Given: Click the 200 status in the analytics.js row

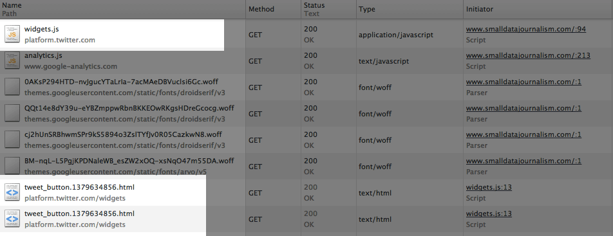Looking at the screenshot, I should [310, 55].
